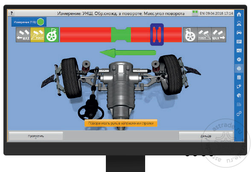Select the Измерение УНШ tab
251x172 pixels.
click(x=29, y=22)
